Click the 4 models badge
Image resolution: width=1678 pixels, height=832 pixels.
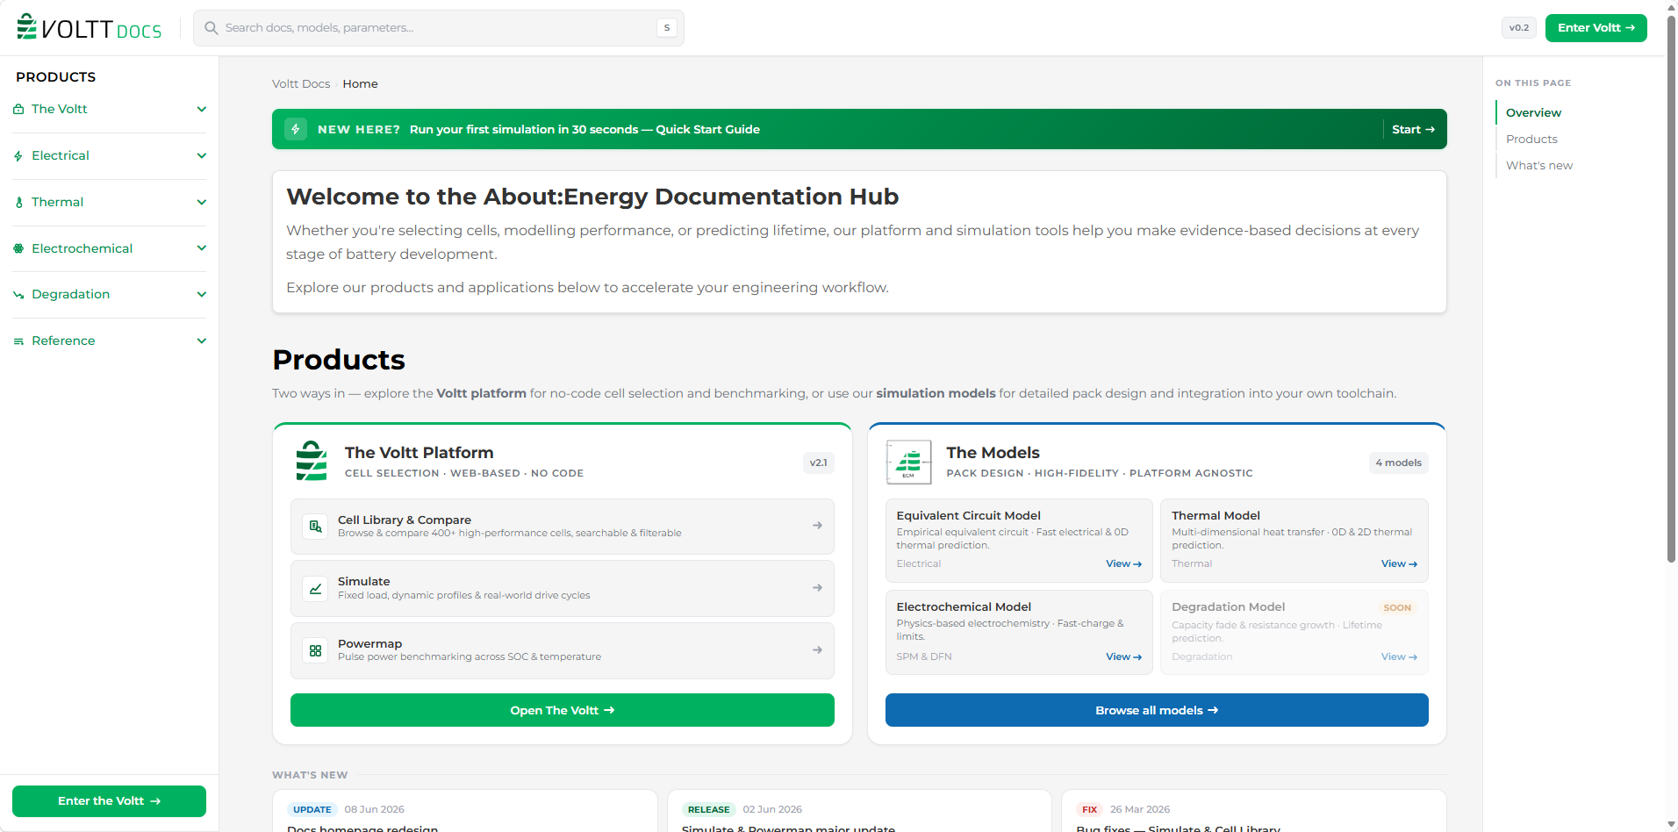tap(1398, 463)
